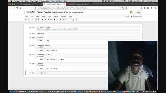Open the cell type Code dropdown
The height and width of the screenshot is (93, 166).
(x=68, y=20)
